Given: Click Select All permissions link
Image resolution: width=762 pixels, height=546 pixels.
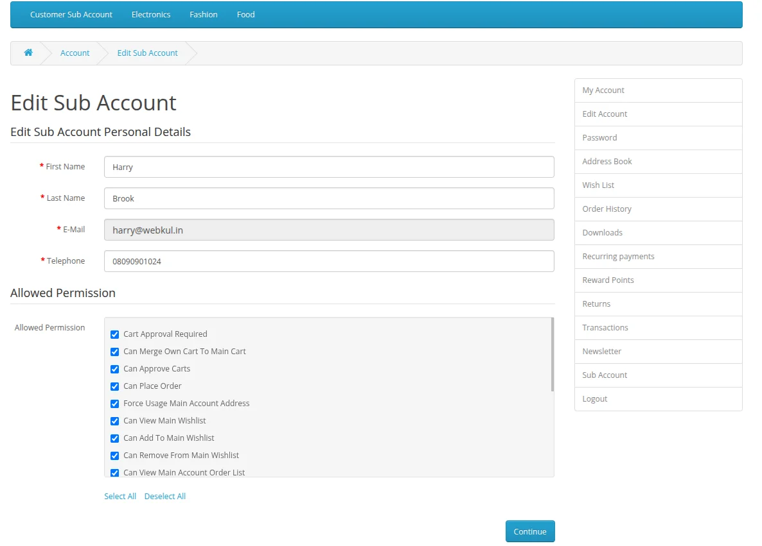Looking at the screenshot, I should pos(120,496).
